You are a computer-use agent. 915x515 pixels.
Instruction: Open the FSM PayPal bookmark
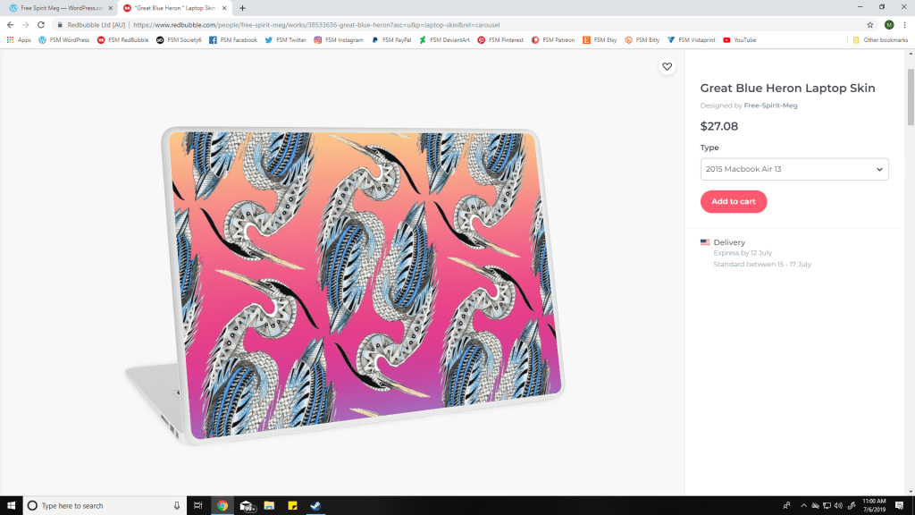click(x=391, y=39)
